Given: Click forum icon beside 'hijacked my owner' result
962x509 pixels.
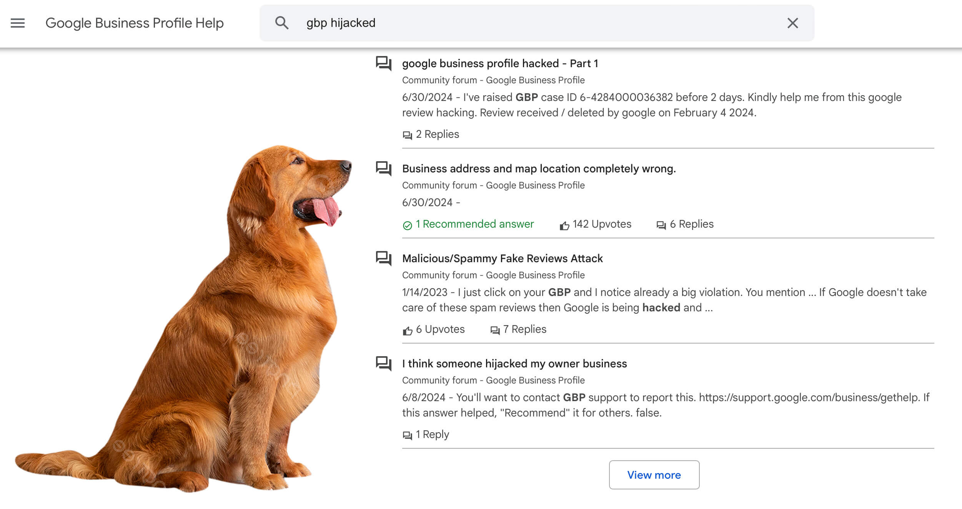Looking at the screenshot, I should 383,363.
